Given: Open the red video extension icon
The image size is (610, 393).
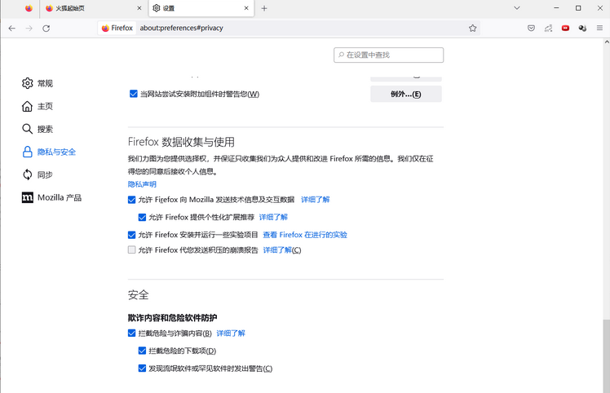Looking at the screenshot, I should pyautogui.click(x=565, y=28).
